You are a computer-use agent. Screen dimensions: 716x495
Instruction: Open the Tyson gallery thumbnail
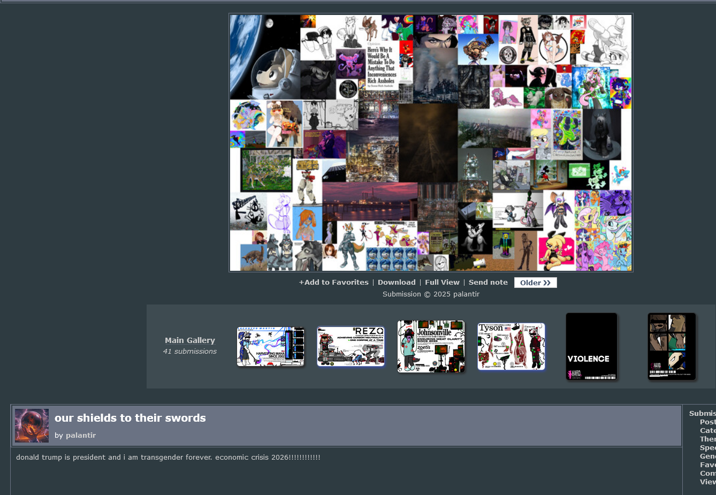coord(511,346)
